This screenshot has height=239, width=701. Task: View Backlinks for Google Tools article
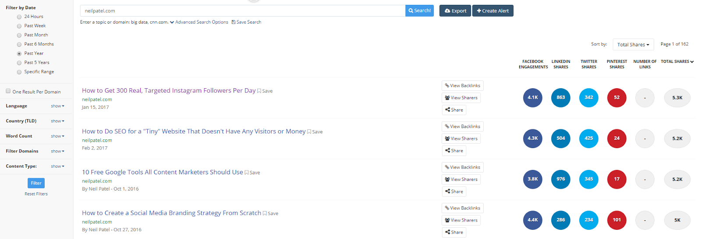(x=463, y=167)
